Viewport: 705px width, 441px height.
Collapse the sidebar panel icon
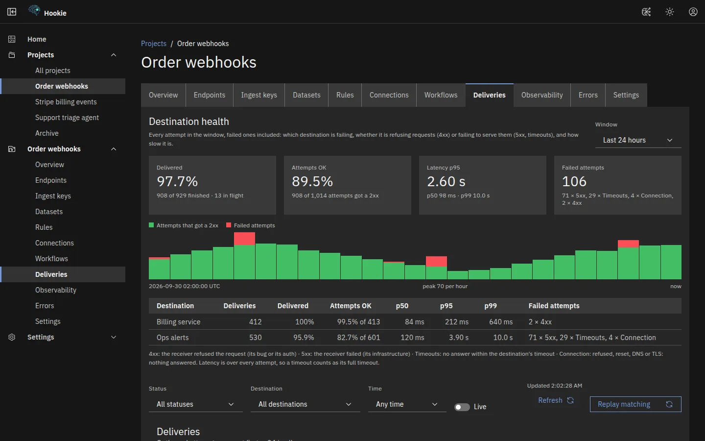(12, 12)
